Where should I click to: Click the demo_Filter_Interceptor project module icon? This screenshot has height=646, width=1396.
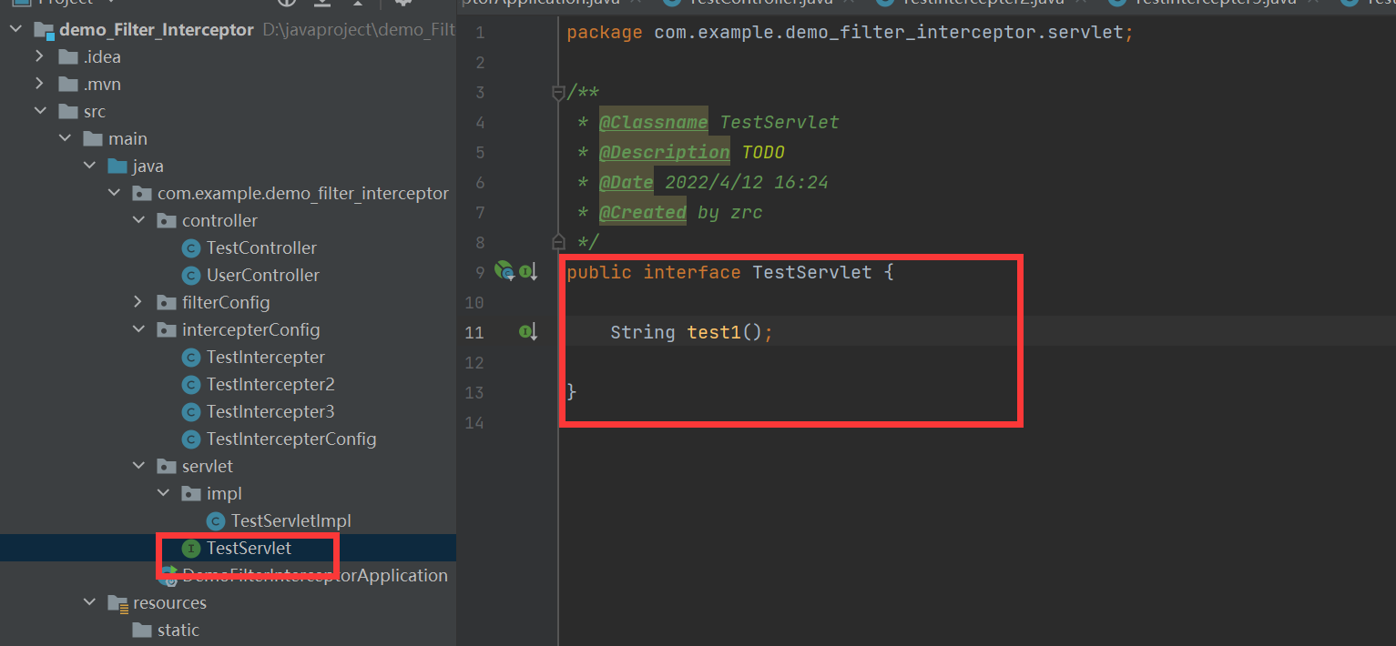click(44, 30)
